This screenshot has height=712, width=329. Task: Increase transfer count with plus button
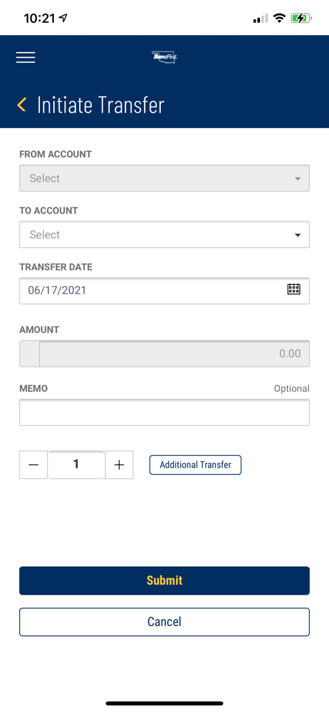[119, 464]
